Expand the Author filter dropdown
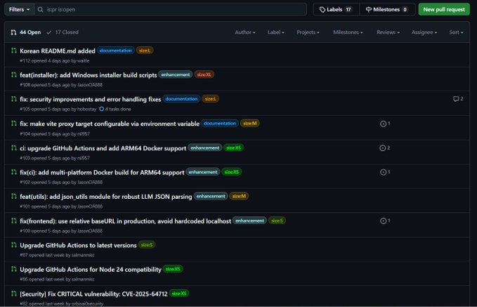The height and width of the screenshot is (307, 477). pyautogui.click(x=244, y=32)
